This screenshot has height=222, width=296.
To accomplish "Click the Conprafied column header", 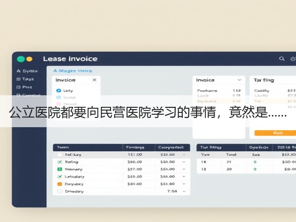I will tap(171, 147).
